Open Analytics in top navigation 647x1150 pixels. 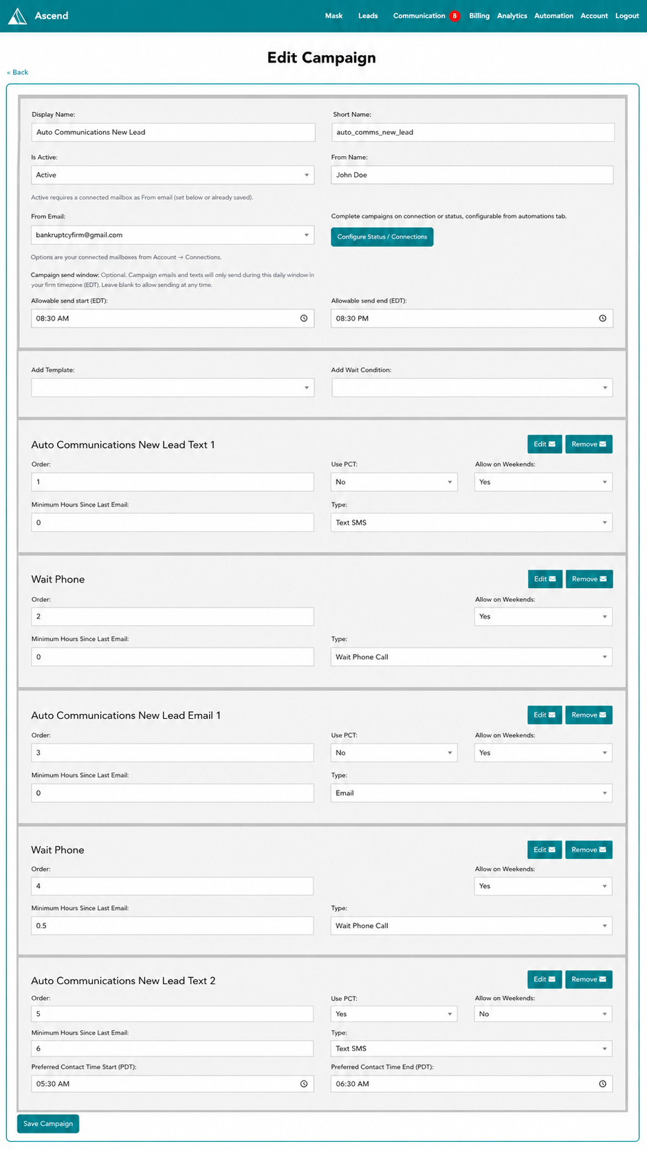(x=512, y=16)
